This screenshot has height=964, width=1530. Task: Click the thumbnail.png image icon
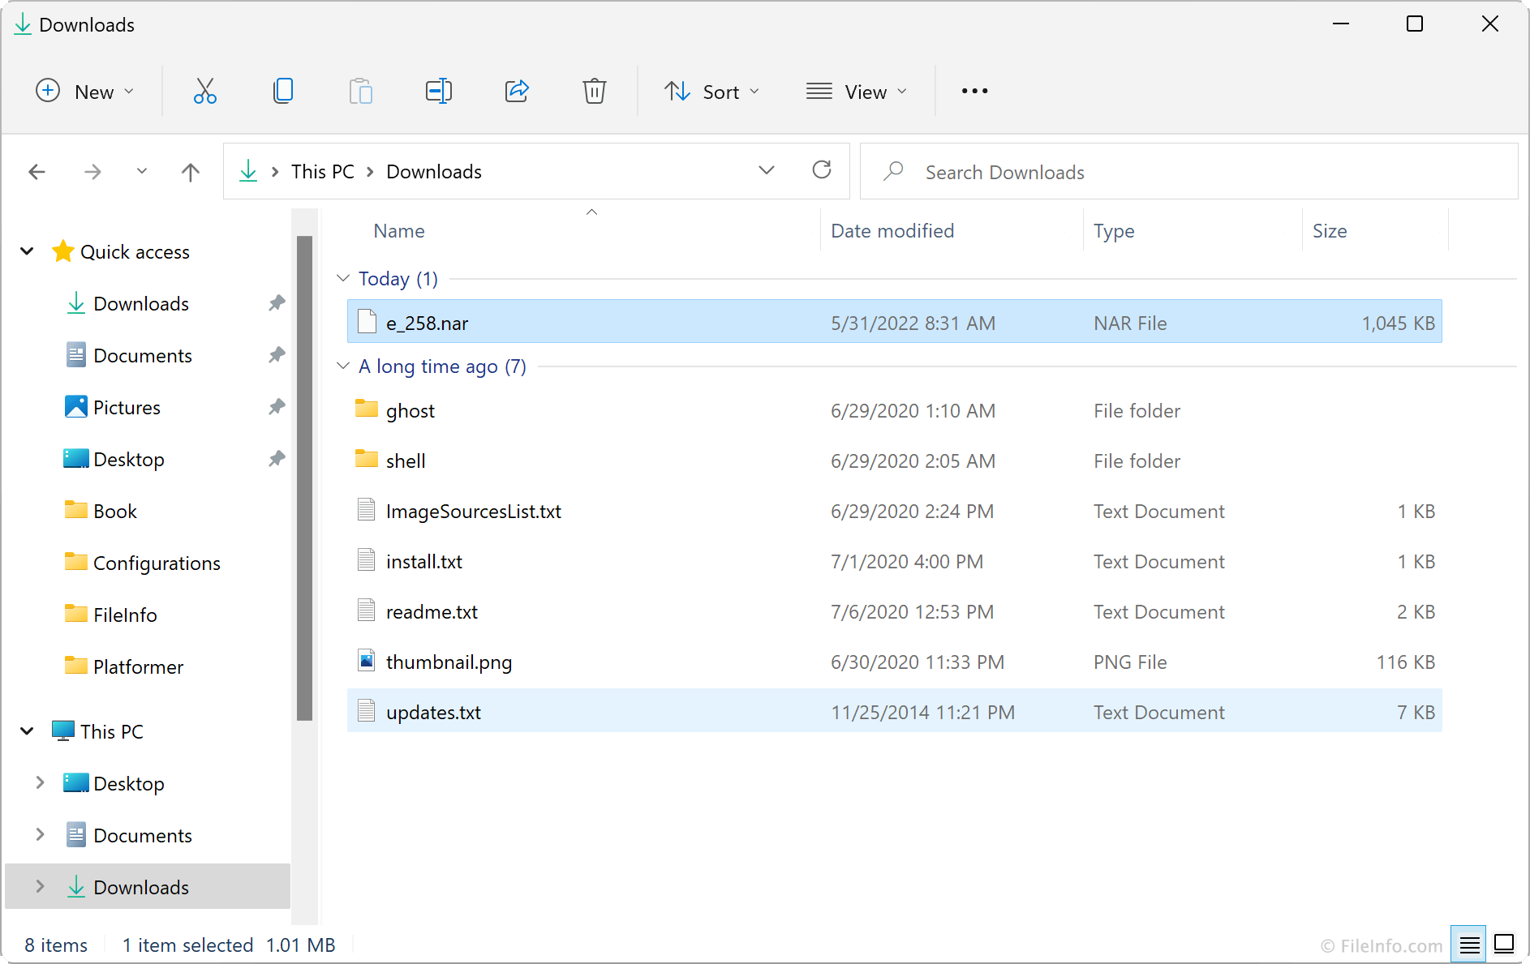pos(367,661)
